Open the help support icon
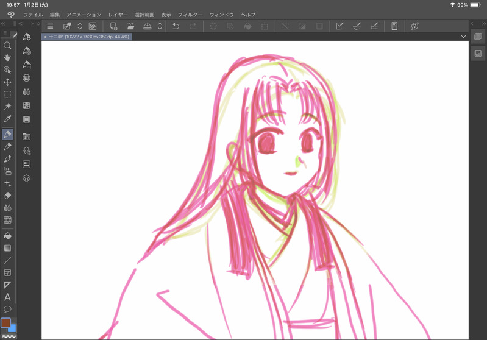Image resolution: width=487 pixels, height=340 pixels. click(414, 26)
